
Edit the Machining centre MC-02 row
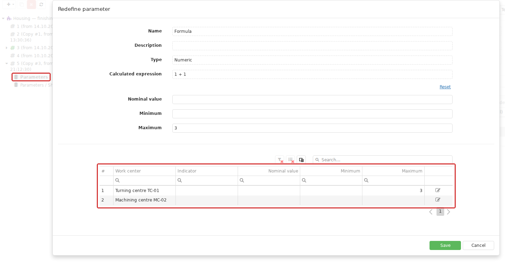tap(438, 200)
